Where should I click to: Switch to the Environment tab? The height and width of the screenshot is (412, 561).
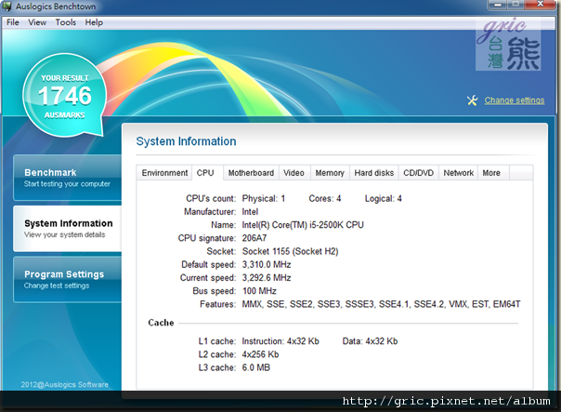click(164, 173)
